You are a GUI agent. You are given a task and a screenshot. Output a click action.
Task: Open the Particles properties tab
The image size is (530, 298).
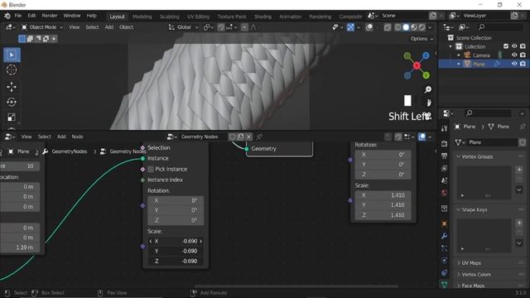444,248
